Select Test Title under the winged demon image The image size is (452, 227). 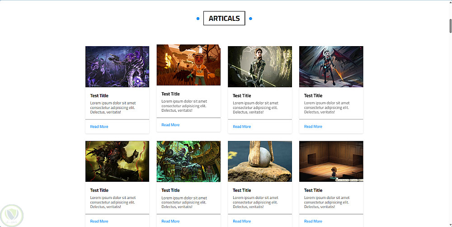coord(313,96)
